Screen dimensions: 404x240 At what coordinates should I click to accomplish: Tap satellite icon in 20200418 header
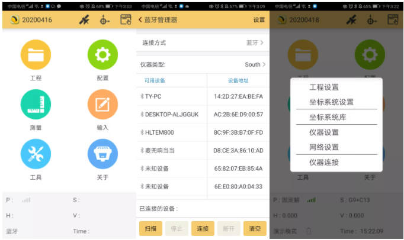click(x=351, y=20)
